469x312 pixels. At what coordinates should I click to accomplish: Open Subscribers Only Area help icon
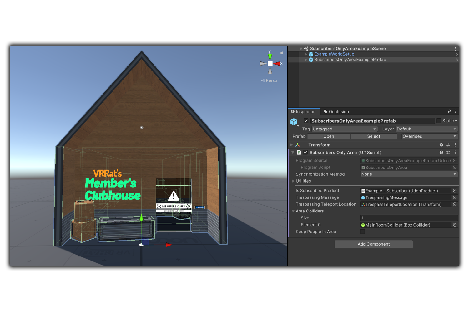point(441,153)
